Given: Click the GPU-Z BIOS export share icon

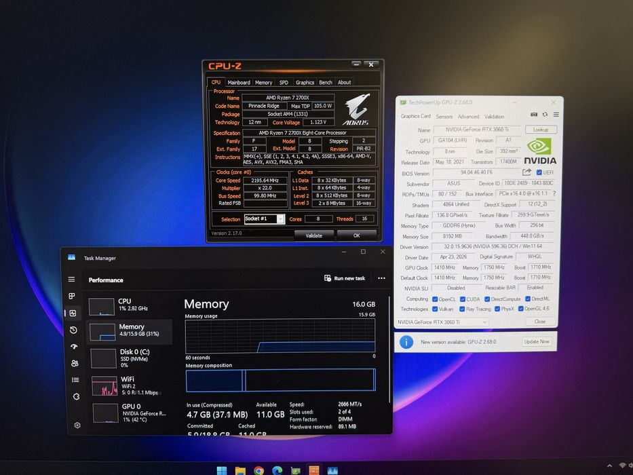Looking at the screenshot, I should 526,172.
